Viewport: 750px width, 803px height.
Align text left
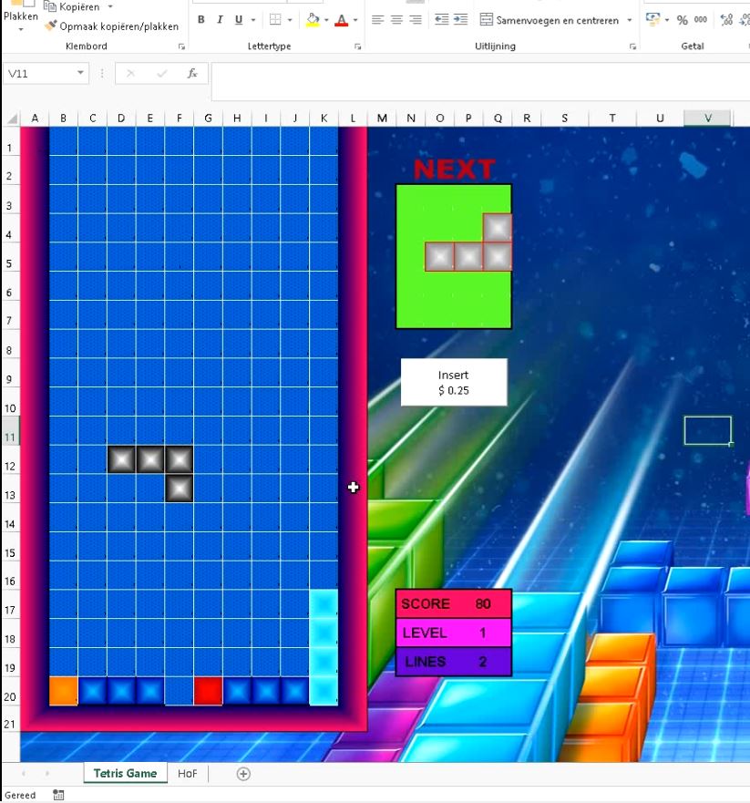tap(378, 20)
